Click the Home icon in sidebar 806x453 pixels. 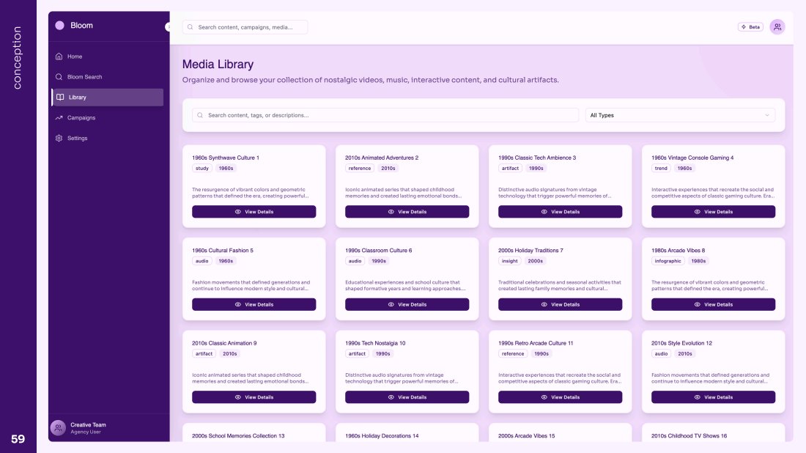pyautogui.click(x=59, y=56)
